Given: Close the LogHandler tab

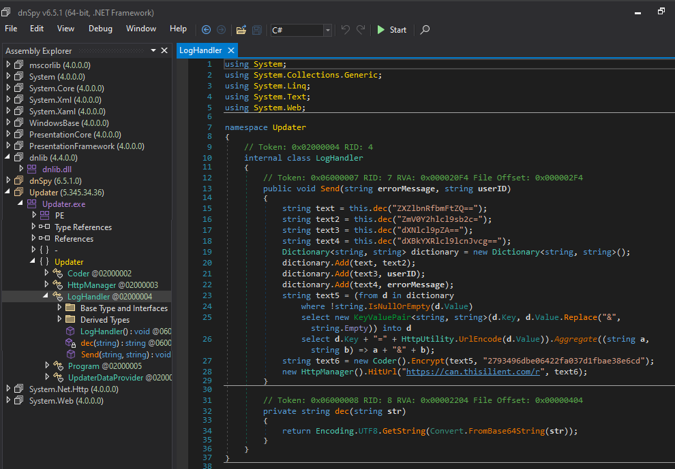Looking at the screenshot, I should [231, 50].
